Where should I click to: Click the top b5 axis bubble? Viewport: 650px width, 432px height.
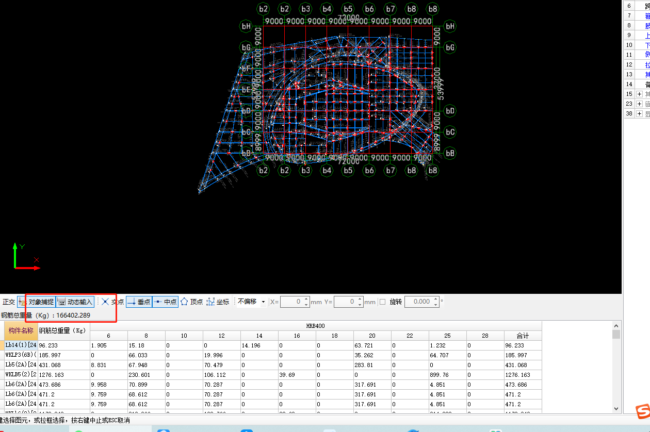[x=348, y=9]
